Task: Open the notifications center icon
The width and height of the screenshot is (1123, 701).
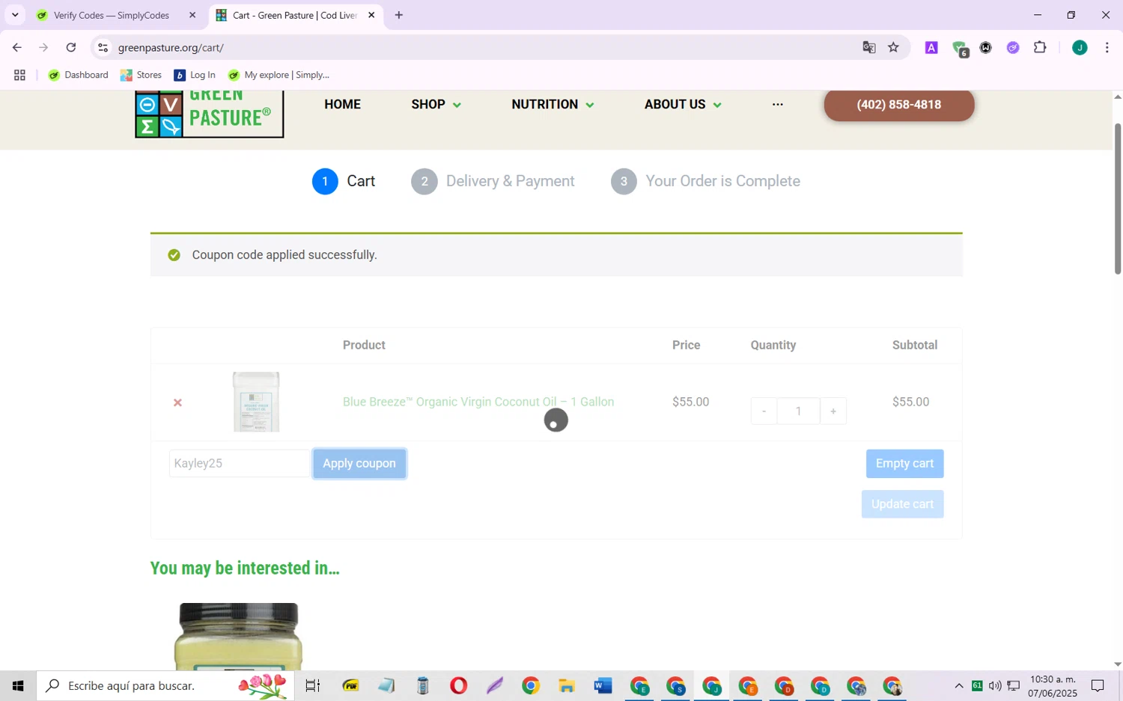Action: pos(1098,686)
